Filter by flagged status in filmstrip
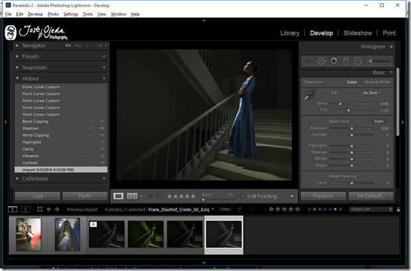The width and height of the screenshot is (411, 271). (239, 209)
